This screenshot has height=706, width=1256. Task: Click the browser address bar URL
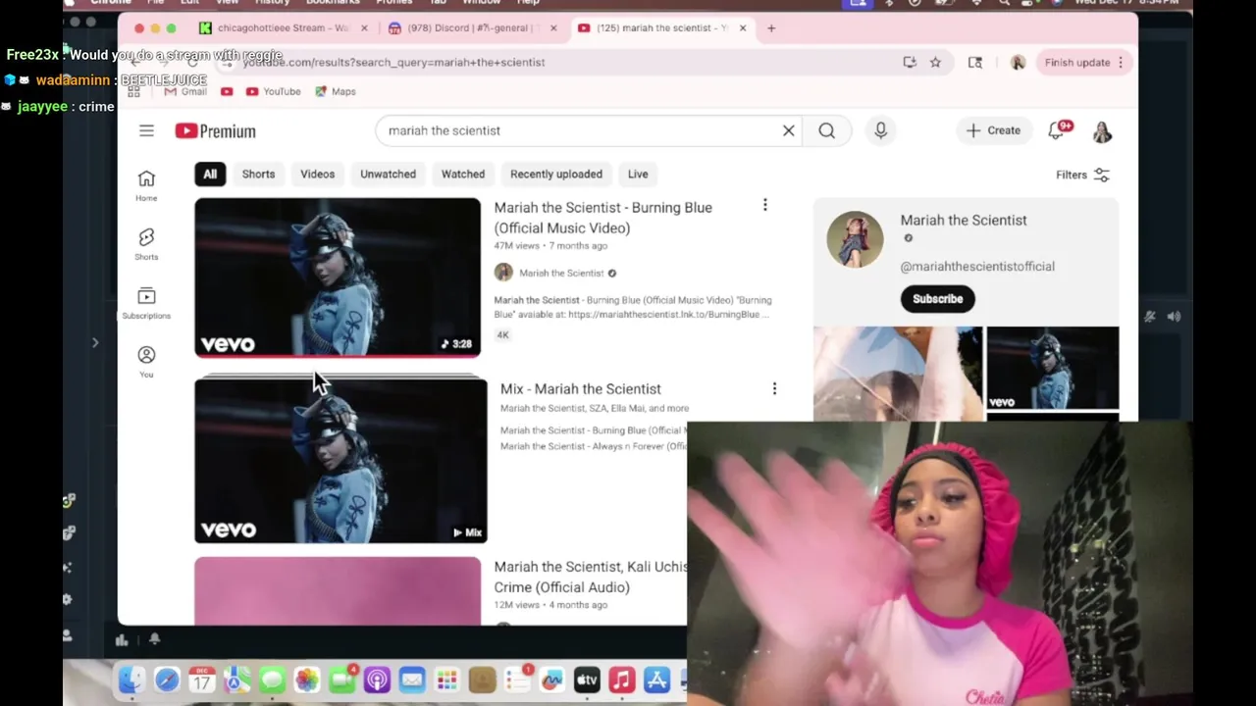tap(393, 62)
